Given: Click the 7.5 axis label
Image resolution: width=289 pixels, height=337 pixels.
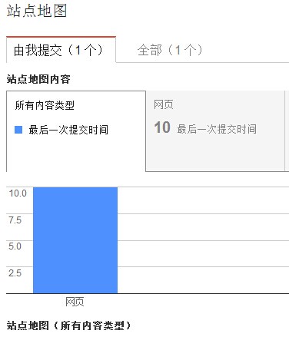Looking at the screenshot, I should click(x=15, y=220).
